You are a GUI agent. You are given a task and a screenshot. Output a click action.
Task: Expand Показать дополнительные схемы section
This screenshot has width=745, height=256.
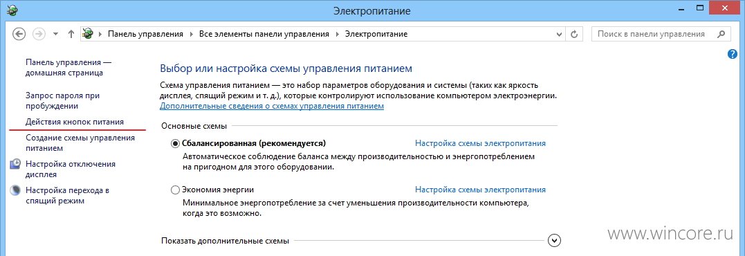point(554,241)
